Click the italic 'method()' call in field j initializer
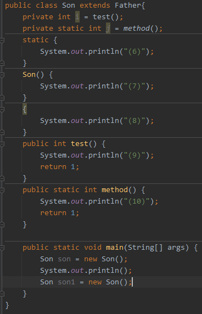 pos(141,29)
